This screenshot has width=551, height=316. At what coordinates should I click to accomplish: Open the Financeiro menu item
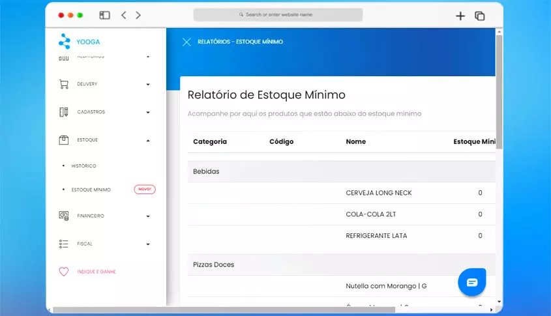pyautogui.click(x=91, y=216)
